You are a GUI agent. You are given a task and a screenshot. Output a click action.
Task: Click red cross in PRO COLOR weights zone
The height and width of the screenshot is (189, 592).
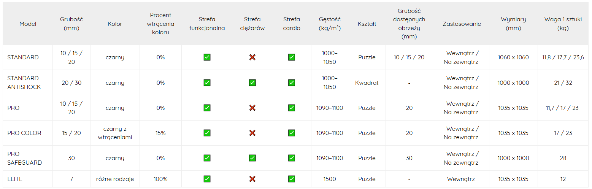point(252,133)
